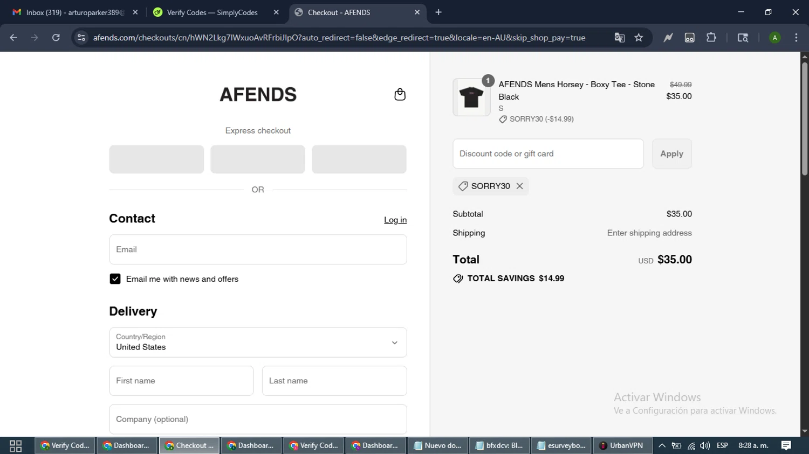
Task: Open a new browser tab
Action: (x=438, y=12)
